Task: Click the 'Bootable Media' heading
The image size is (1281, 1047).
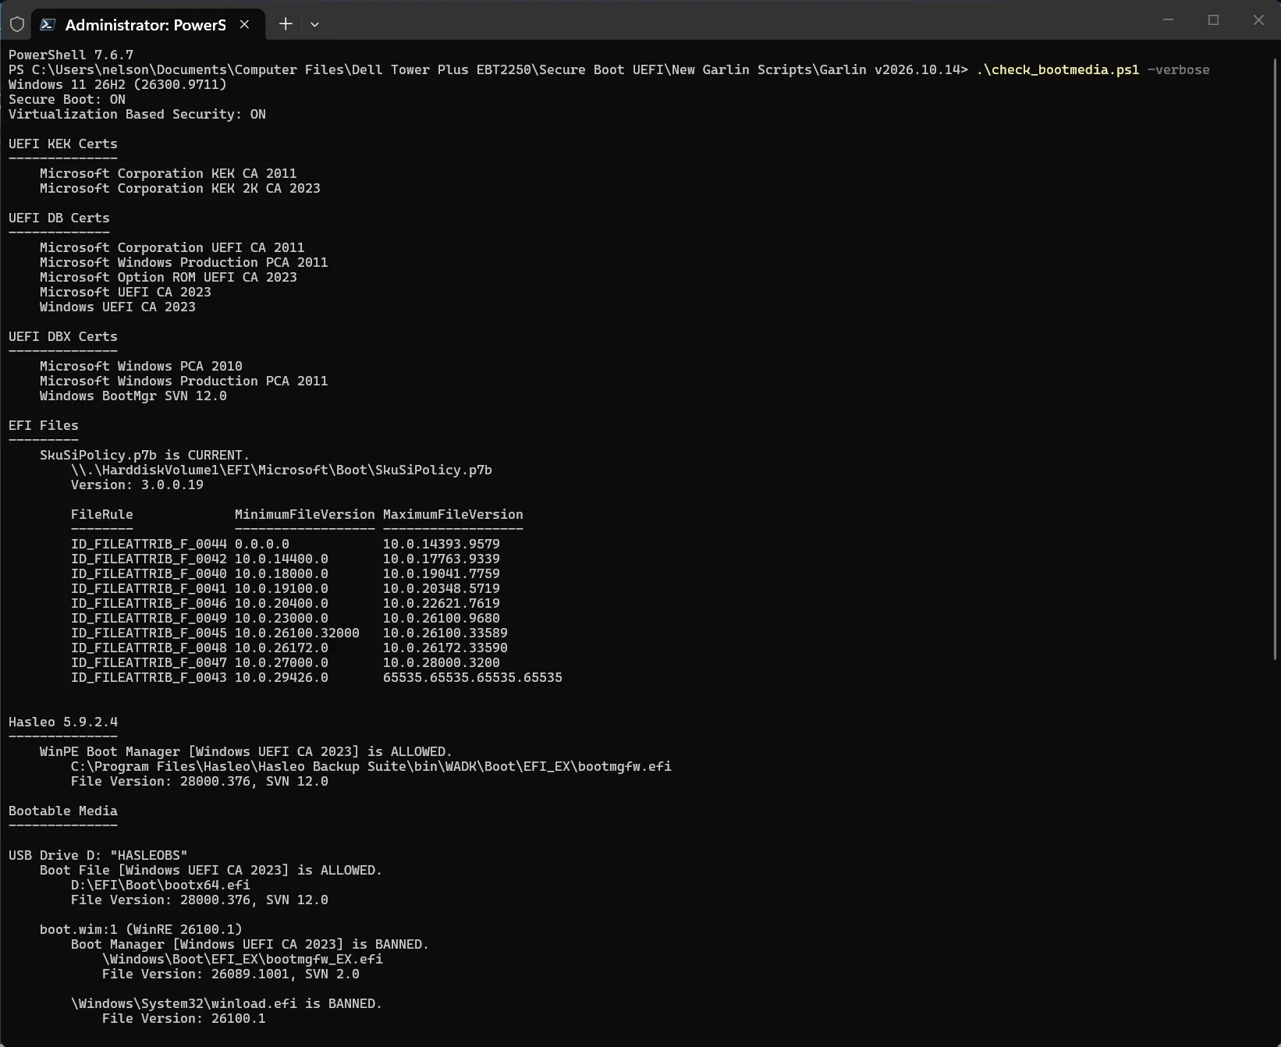Action: (x=63, y=811)
